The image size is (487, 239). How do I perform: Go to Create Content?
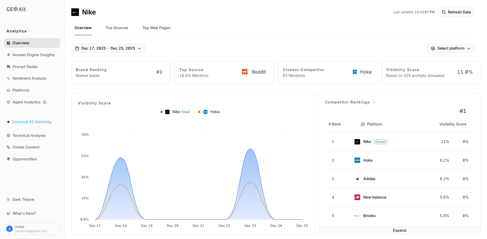[x=32, y=147]
